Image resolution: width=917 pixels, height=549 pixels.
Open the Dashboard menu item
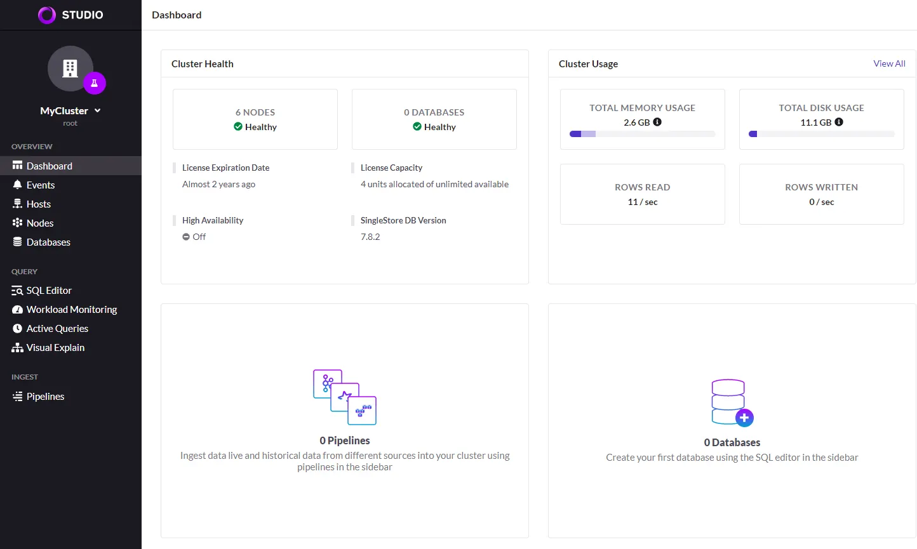pos(50,166)
